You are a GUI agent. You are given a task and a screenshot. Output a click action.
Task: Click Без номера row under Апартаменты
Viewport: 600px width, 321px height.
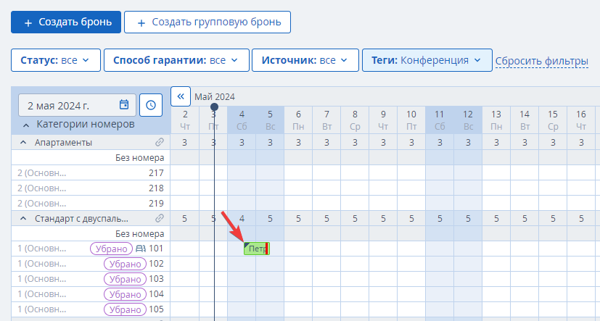pyautogui.click(x=91, y=157)
